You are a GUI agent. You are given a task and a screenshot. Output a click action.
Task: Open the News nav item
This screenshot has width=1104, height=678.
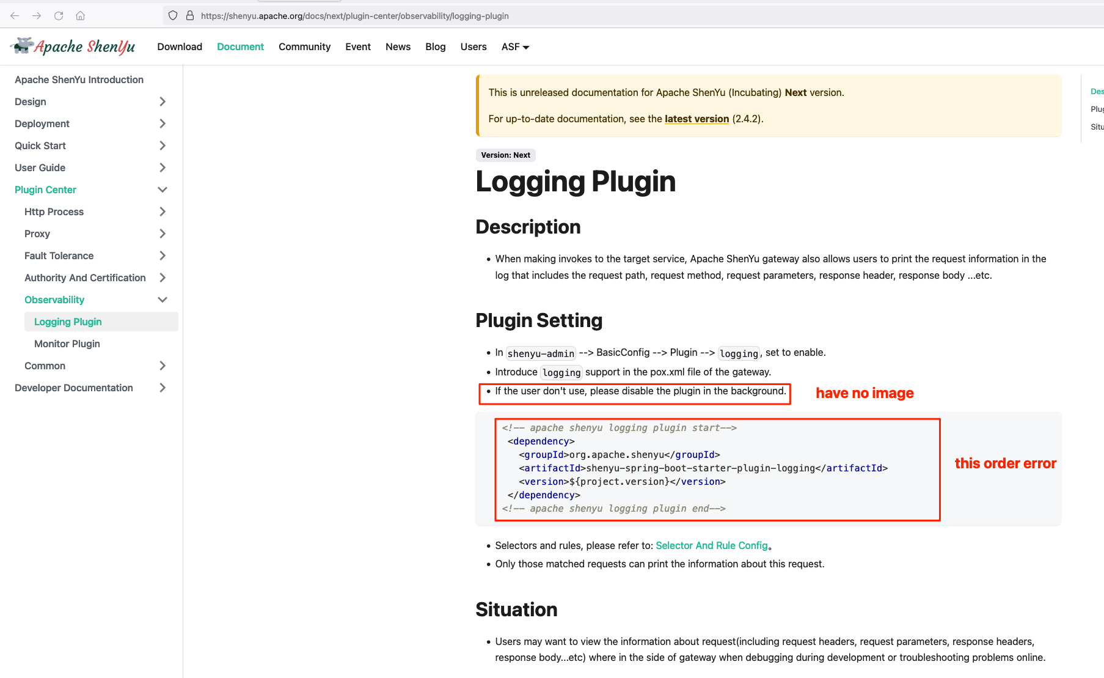pyautogui.click(x=398, y=46)
